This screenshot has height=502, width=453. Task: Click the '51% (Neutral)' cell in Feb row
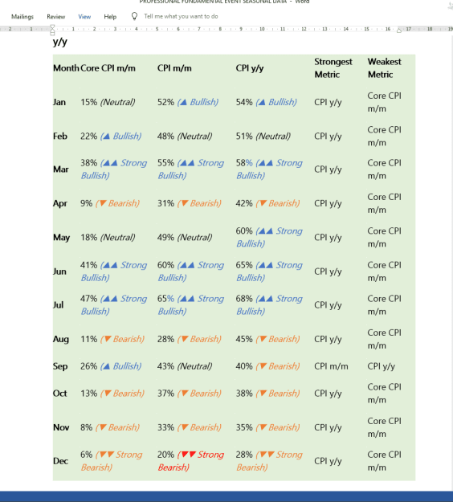[263, 136]
